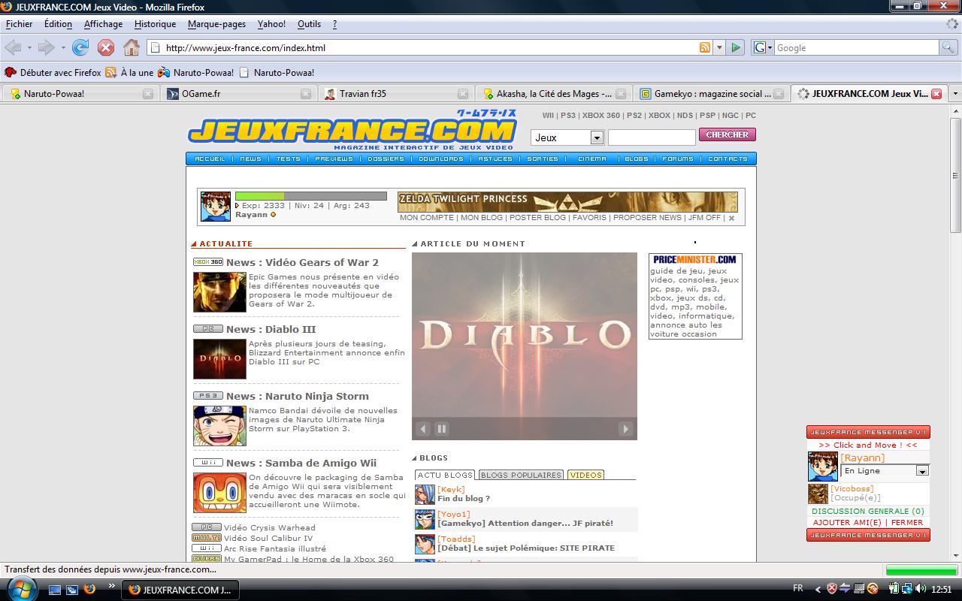Reload the current page
This screenshot has height=601, width=962.
(80, 47)
